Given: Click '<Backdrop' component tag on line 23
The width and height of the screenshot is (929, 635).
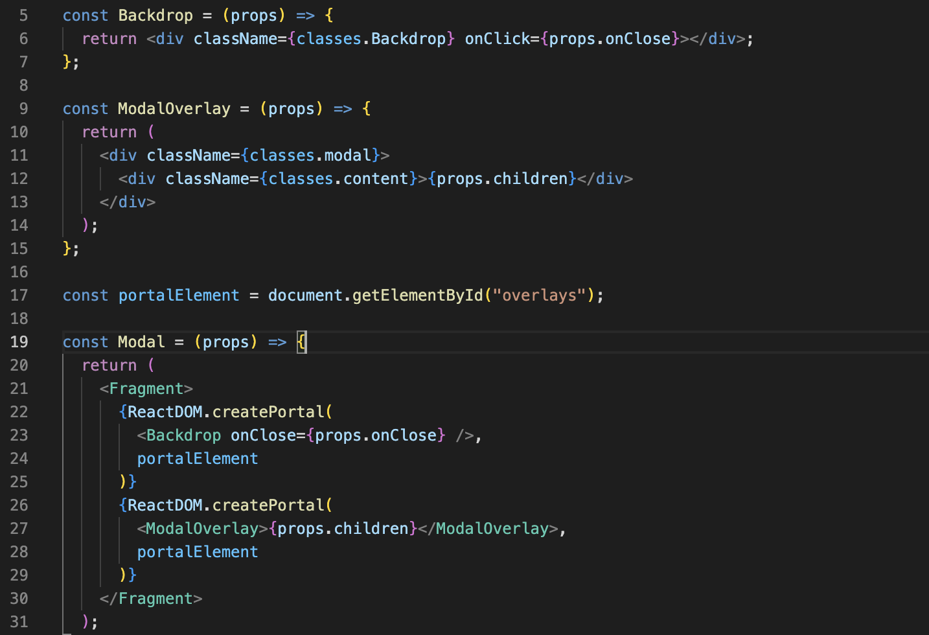Looking at the screenshot, I should (179, 435).
